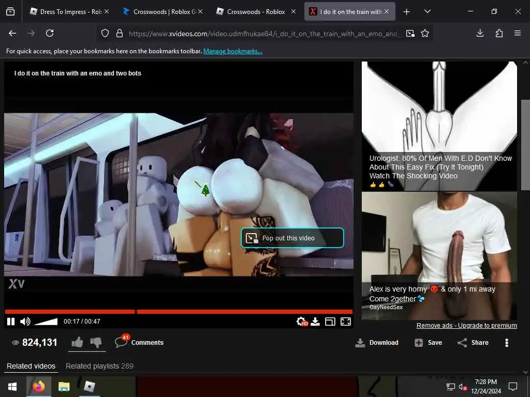530x397 pixels.
Task: Enter fullscreen video mode
Action: [345, 322]
